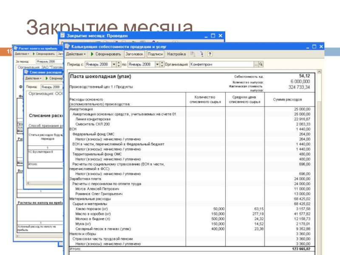Click spinner arrows next to Период с
This screenshot has height=255, width=340.
[119, 64]
